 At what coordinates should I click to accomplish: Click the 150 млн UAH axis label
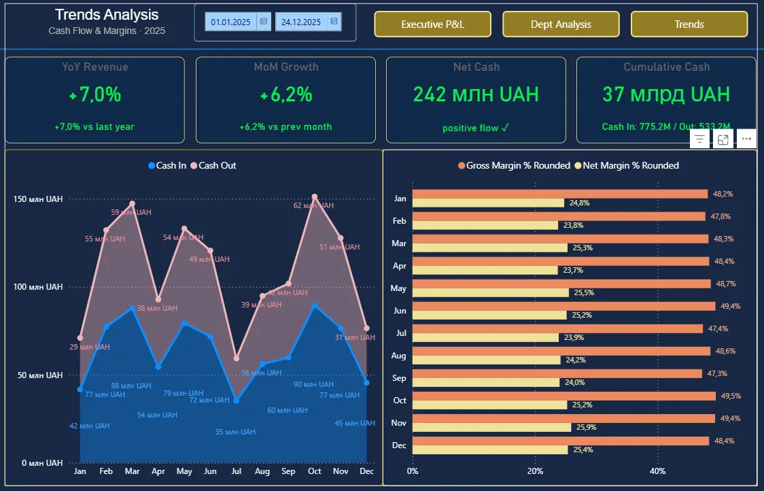tap(38, 199)
